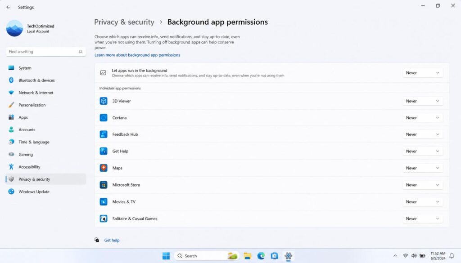Open the Windows Start button on the taskbar

pos(166,256)
